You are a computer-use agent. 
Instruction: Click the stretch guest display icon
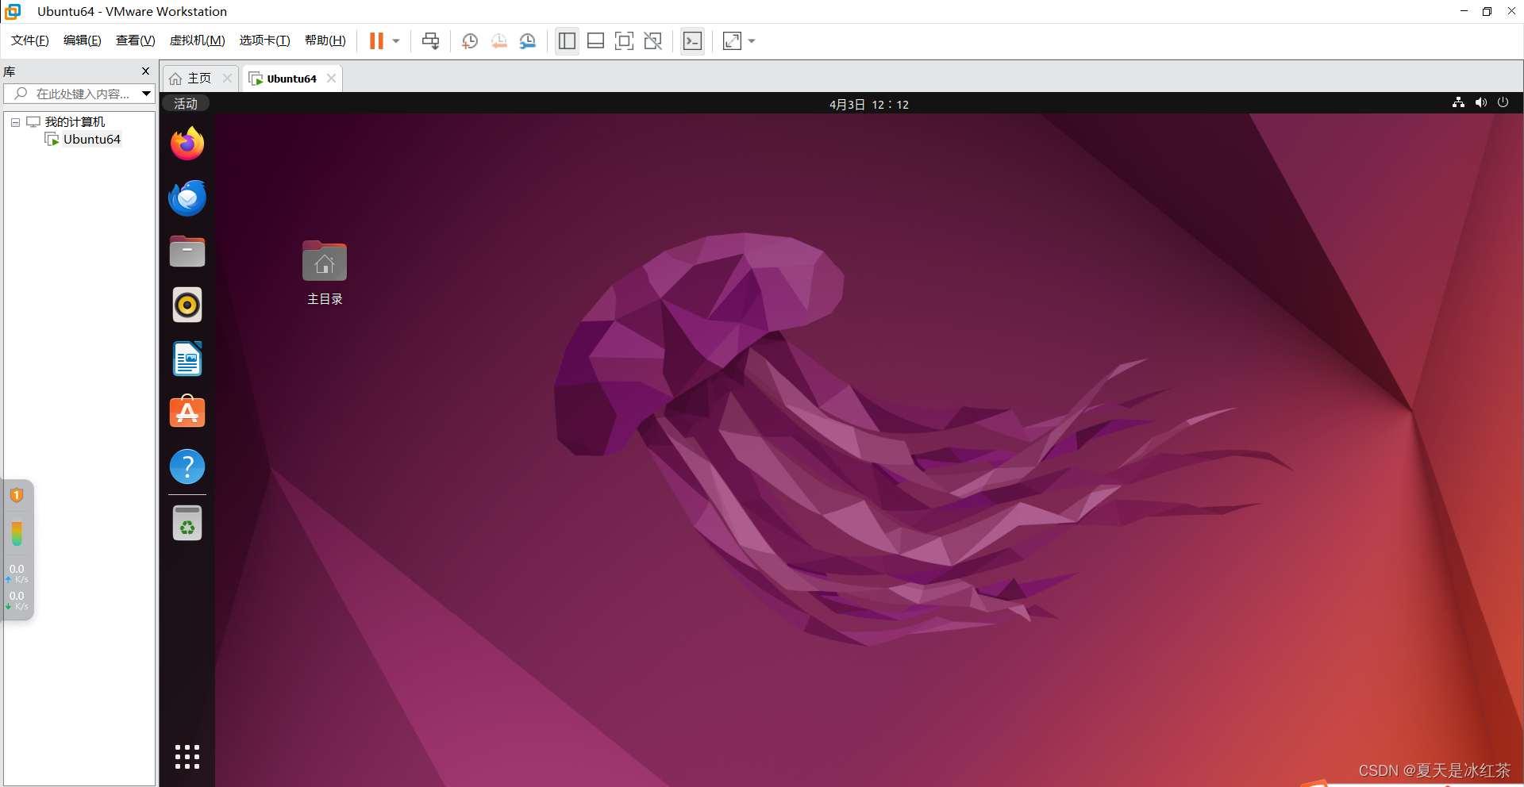coord(732,41)
